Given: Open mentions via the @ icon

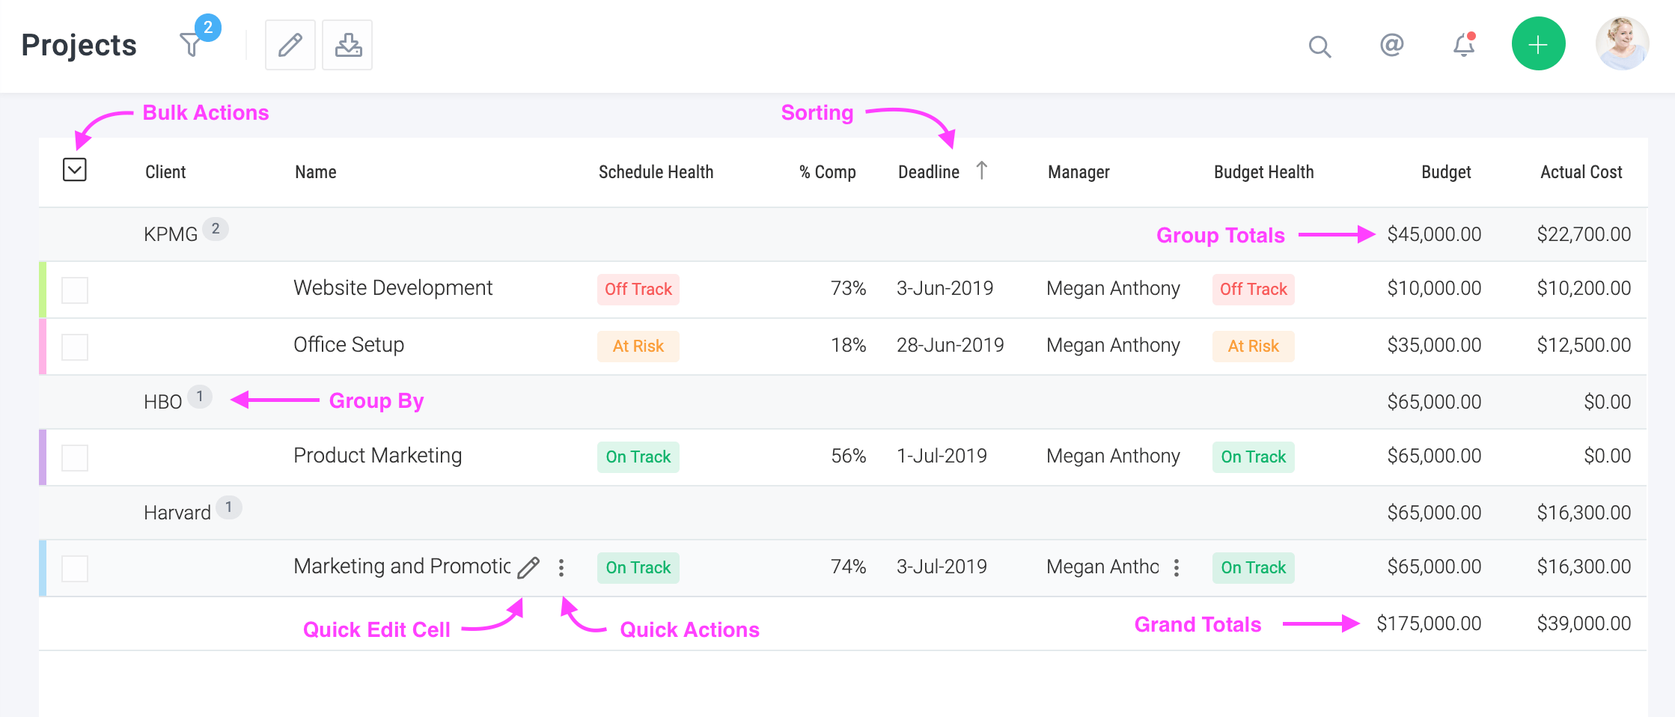Looking at the screenshot, I should point(1391,46).
